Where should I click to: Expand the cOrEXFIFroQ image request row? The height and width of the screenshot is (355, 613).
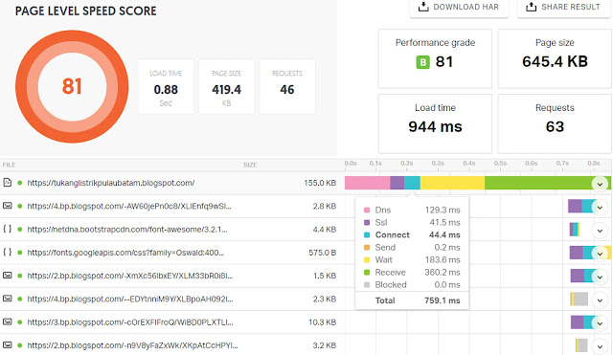pyautogui.click(x=600, y=323)
